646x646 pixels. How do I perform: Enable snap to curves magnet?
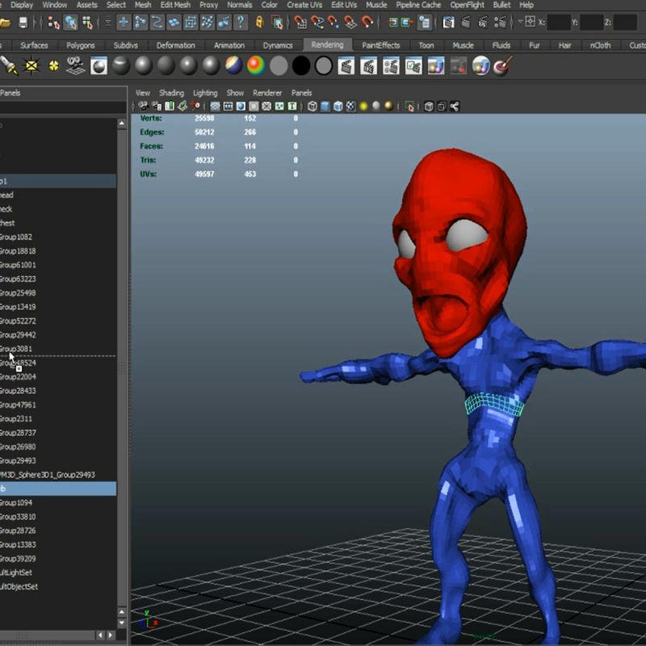tap(317, 23)
